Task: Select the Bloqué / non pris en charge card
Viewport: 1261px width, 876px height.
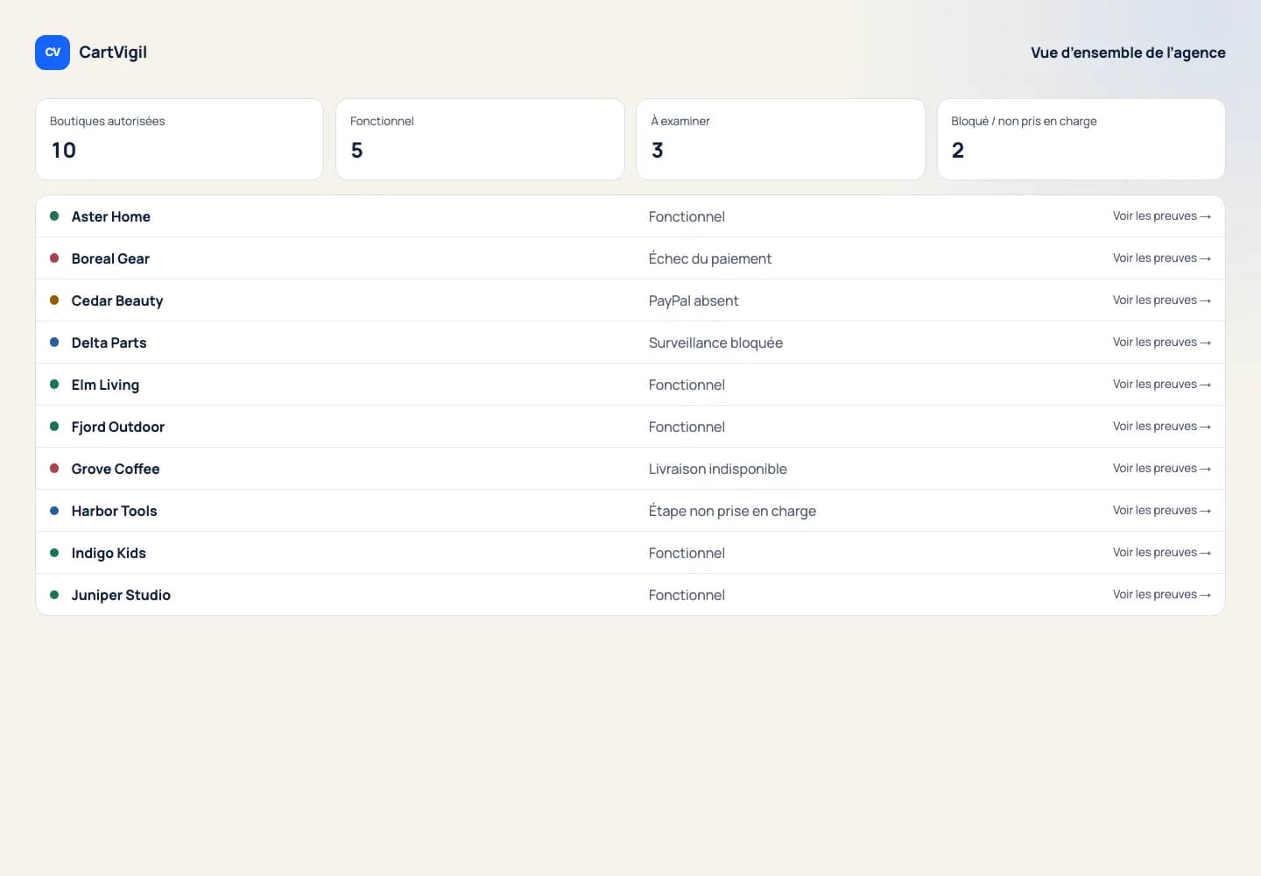Action: 1081,139
